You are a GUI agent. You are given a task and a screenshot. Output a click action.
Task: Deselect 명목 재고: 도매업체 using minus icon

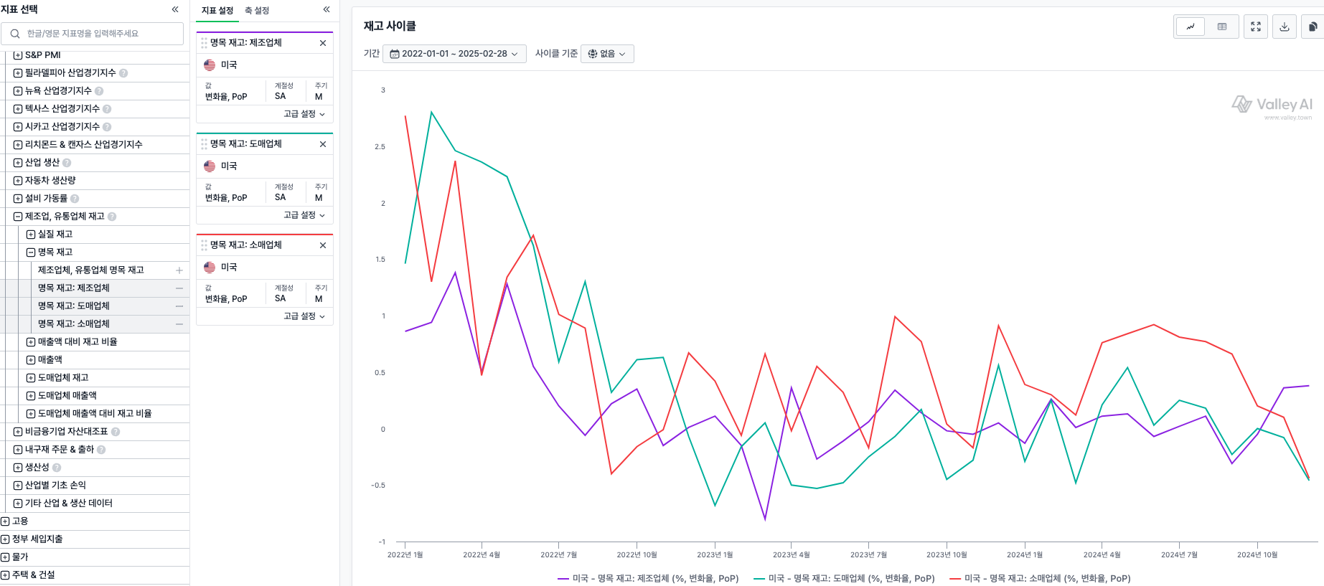(179, 306)
